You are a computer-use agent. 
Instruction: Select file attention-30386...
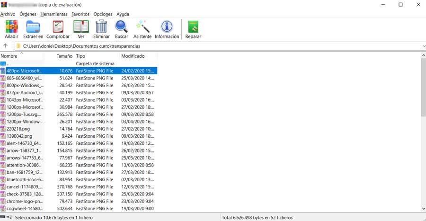[24, 165]
